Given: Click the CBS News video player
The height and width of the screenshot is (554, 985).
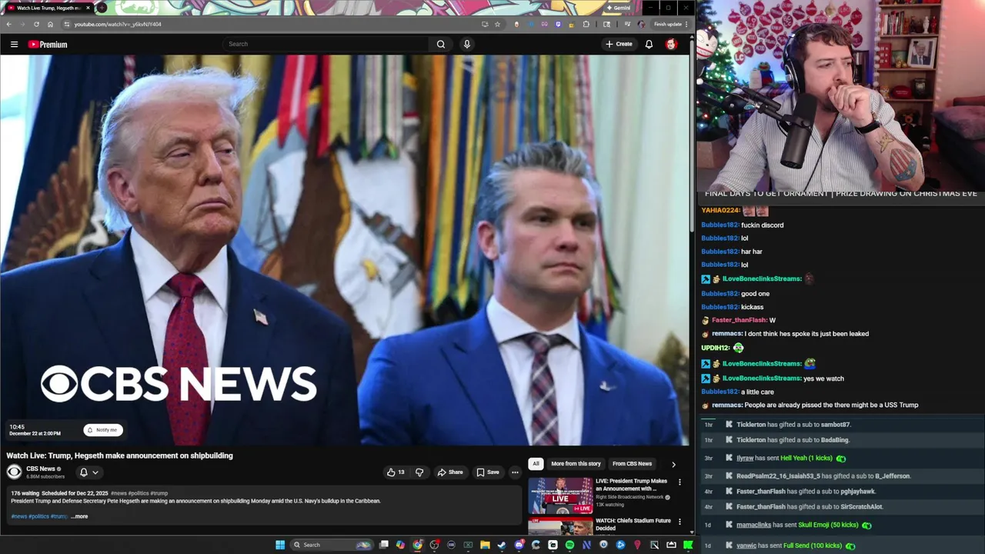Looking at the screenshot, I should click(x=345, y=250).
